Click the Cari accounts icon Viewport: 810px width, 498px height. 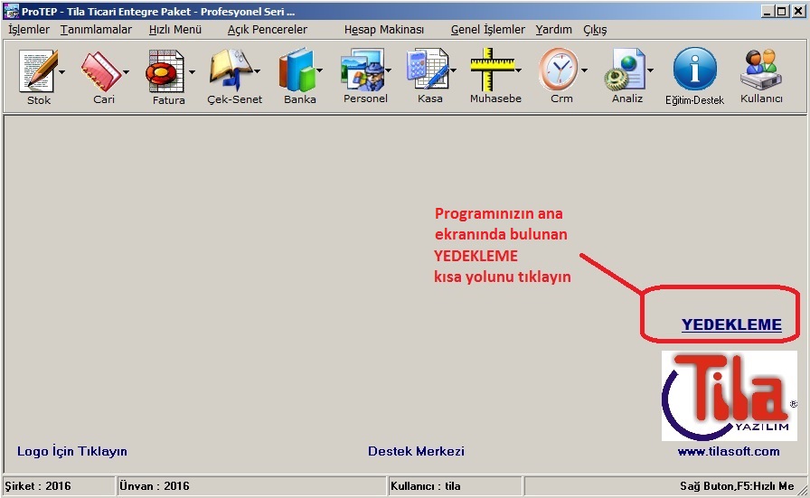tap(101, 71)
